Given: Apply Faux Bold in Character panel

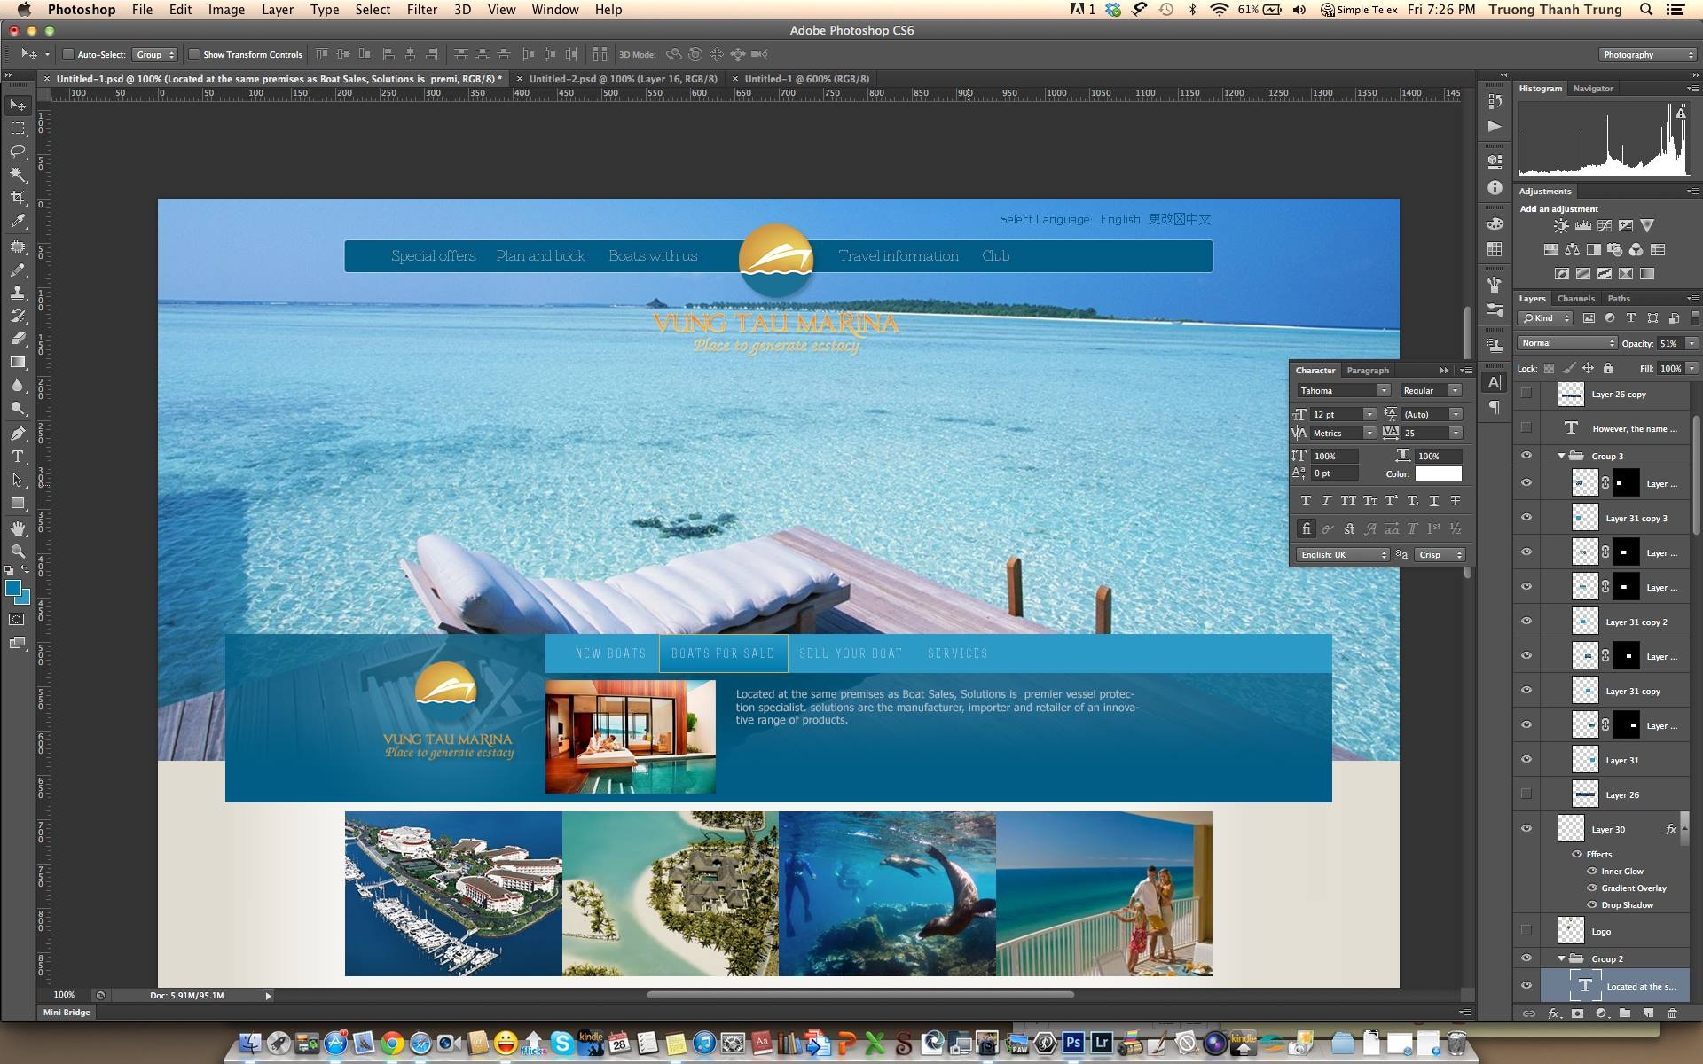Looking at the screenshot, I should pyautogui.click(x=1306, y=501).
